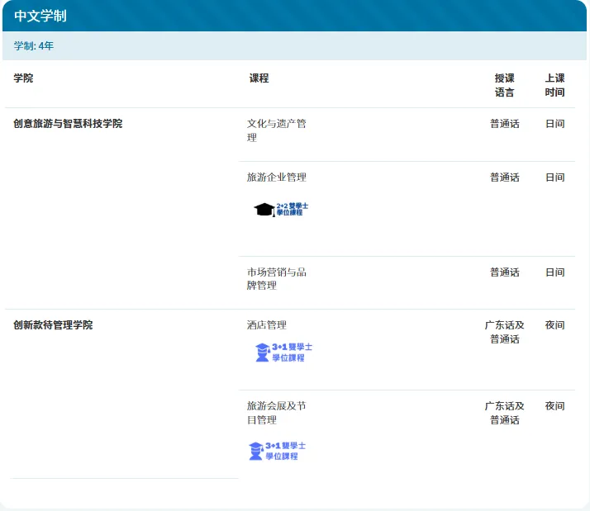
Task: Select the 市场营销与品牌管理 course
Action: [276, 279]
